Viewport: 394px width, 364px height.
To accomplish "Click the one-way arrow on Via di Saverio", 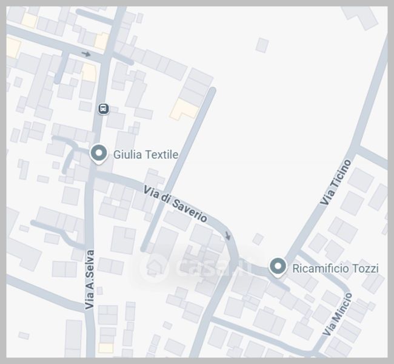I will 228,235.
